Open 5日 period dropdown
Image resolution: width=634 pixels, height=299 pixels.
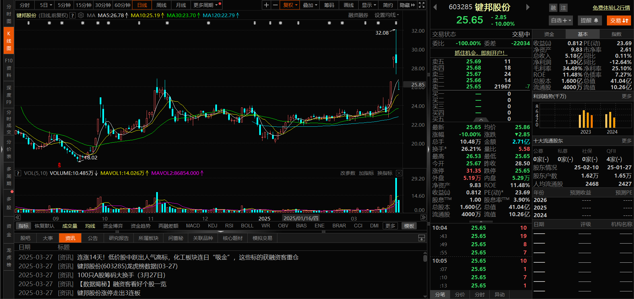[x=46, y=5]
